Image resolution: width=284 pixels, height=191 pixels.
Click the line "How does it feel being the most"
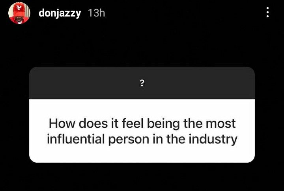pos(142,123)
